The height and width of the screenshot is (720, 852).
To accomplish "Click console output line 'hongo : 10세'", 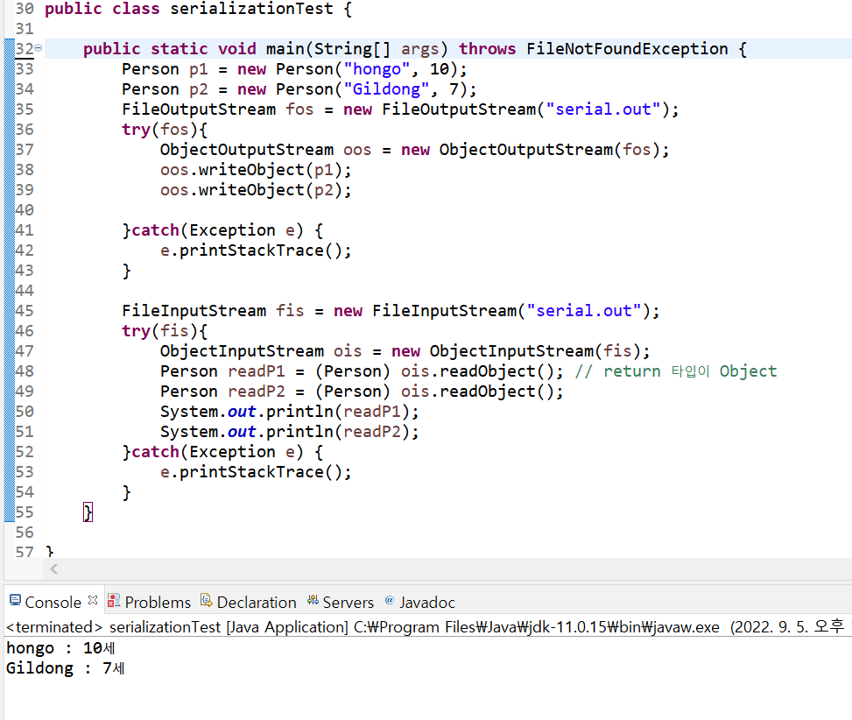I will click(x=61, y=648).
